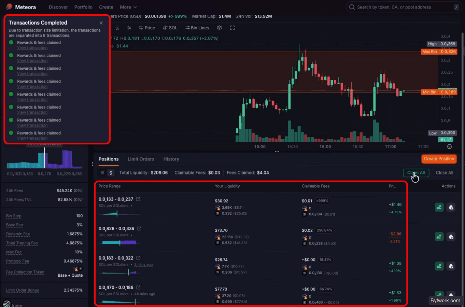This screenshot has width=465, height=307.
Task: View transaction link under first claimed reward
Action: 32,48
